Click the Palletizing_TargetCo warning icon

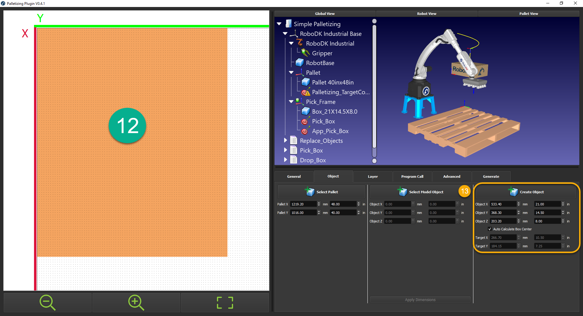coord(305,92)
